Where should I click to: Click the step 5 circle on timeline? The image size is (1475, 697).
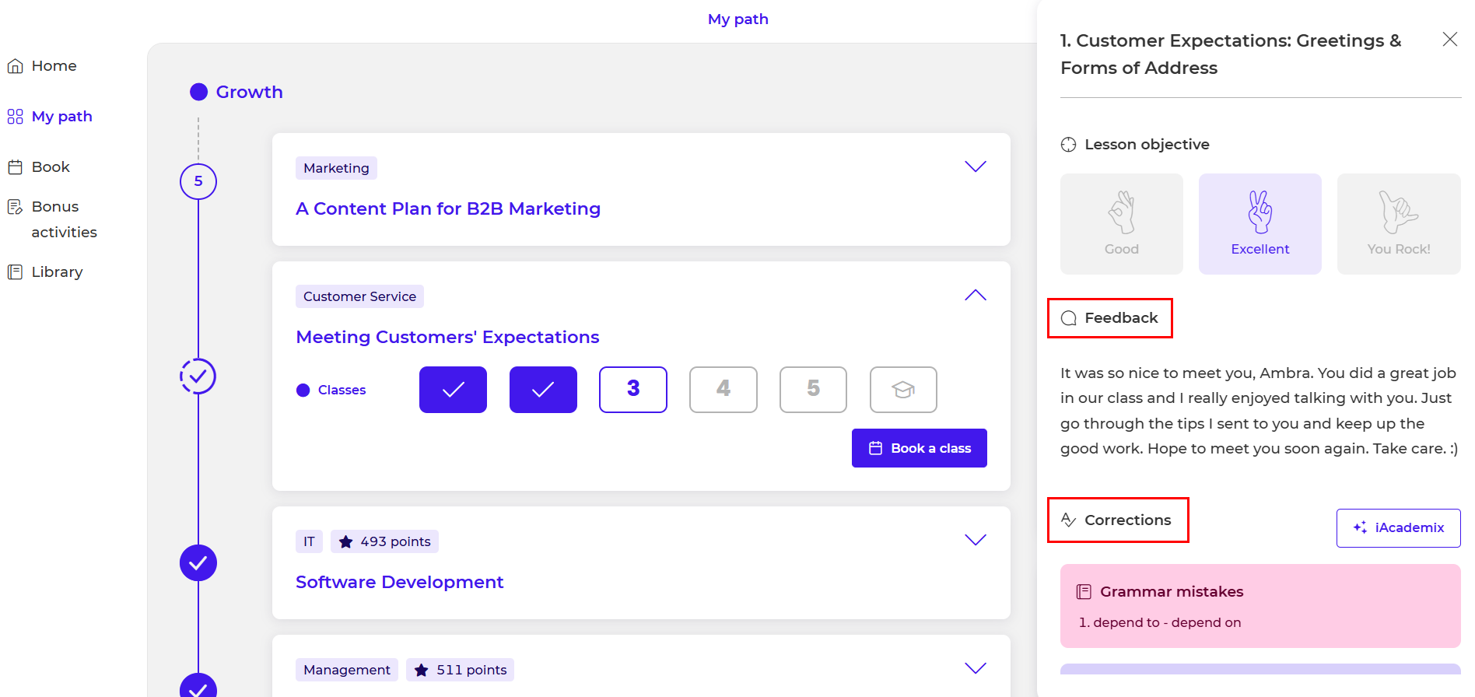coord(198,181)
